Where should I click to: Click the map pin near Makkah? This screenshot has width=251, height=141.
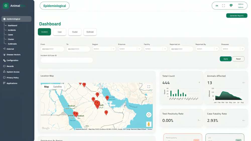click(77, 114)
